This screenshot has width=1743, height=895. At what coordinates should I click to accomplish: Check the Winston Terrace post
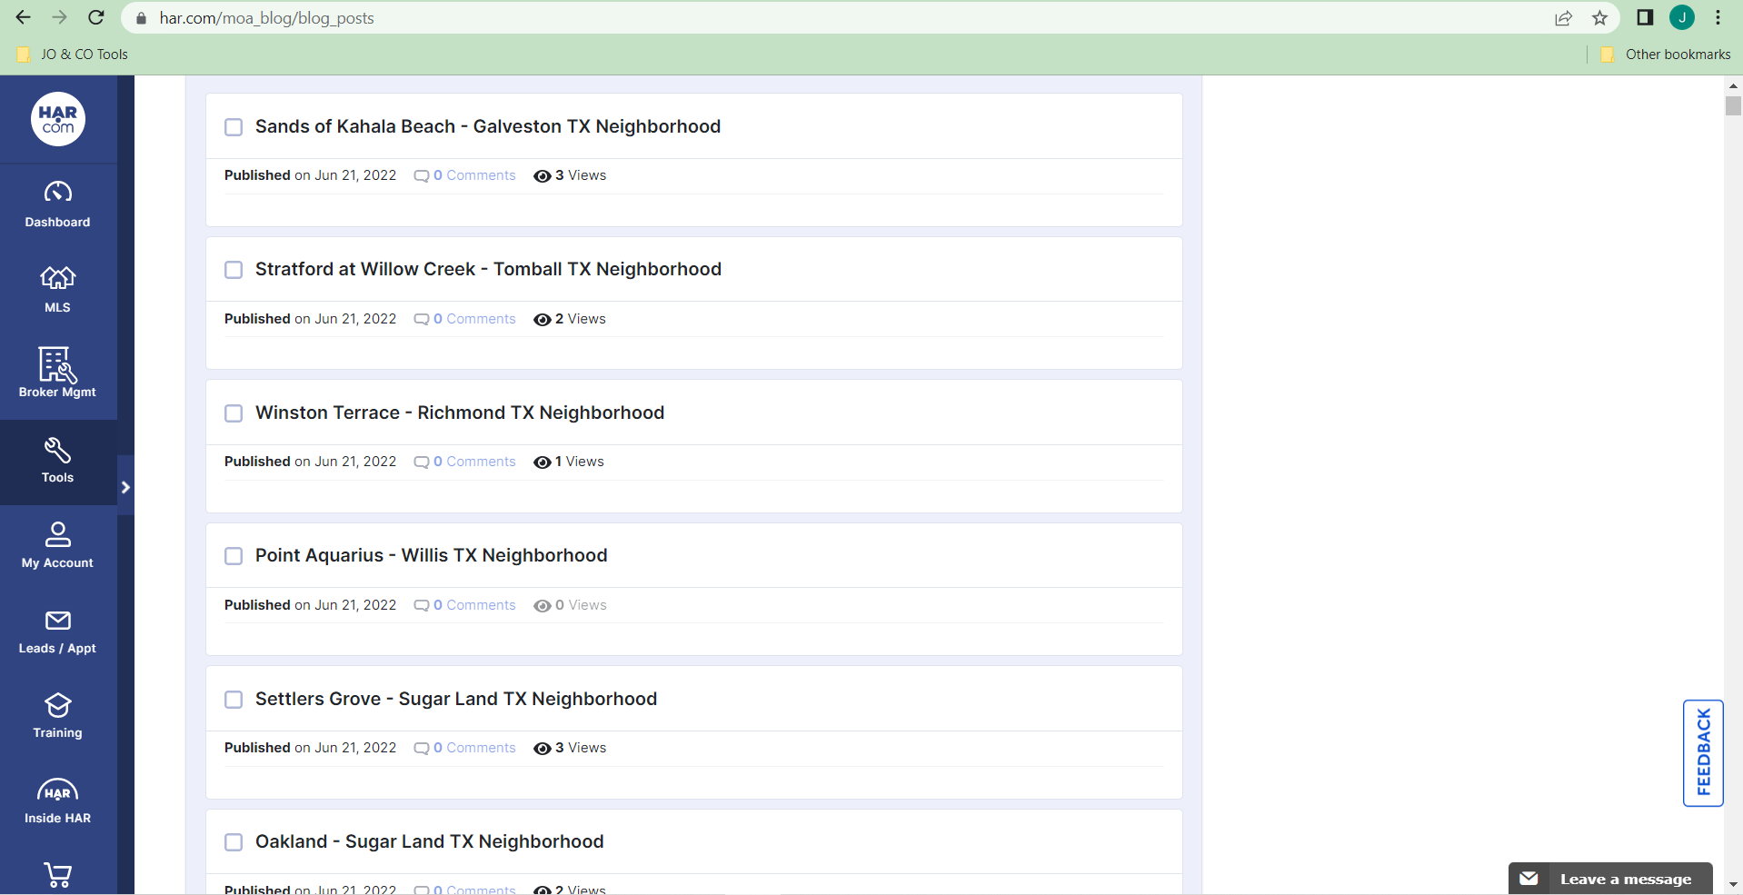coord(234,413)
